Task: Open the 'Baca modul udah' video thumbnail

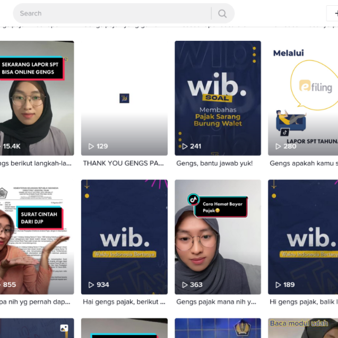Action: tap(303, 328)
